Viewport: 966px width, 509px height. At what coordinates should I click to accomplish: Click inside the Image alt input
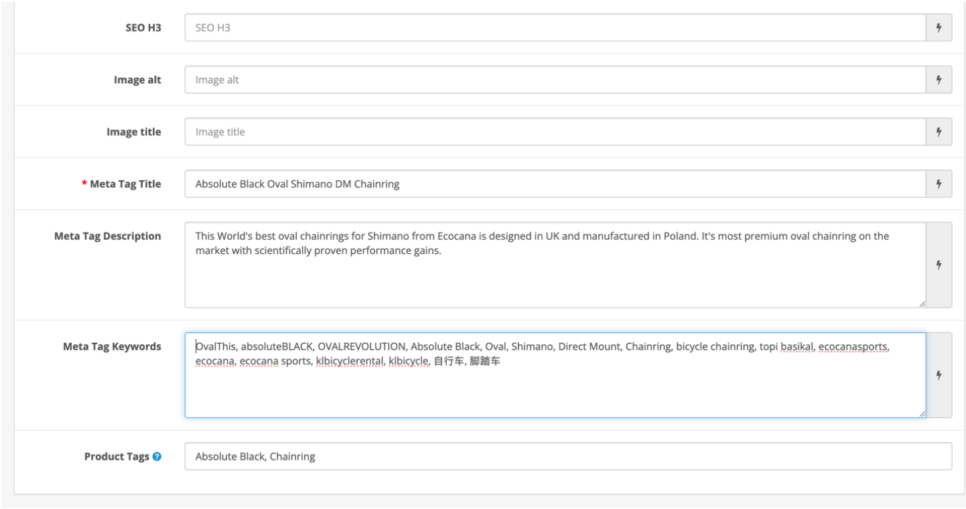[555, 80]
